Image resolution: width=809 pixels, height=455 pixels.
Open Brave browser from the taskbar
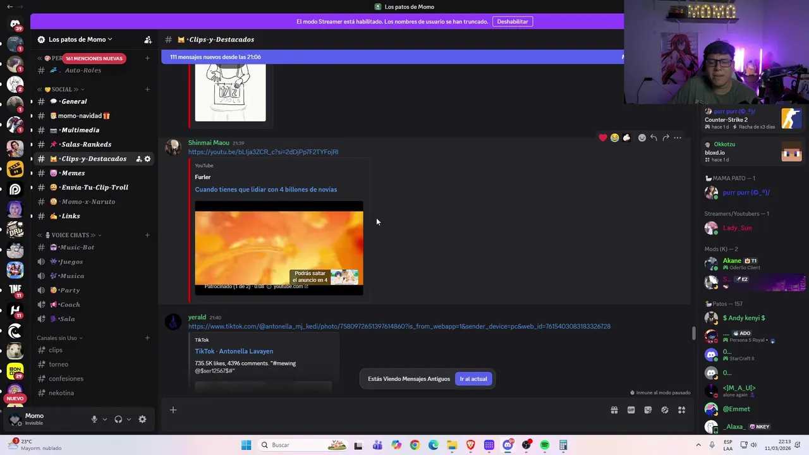470,445
